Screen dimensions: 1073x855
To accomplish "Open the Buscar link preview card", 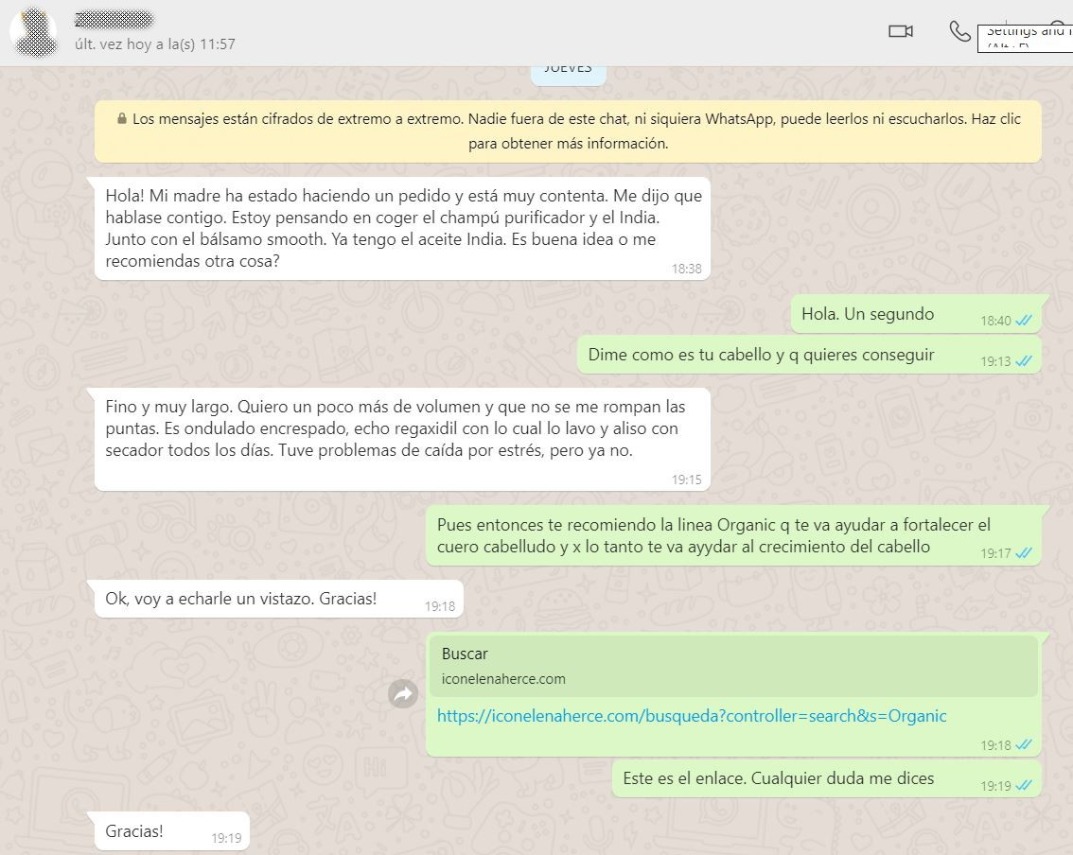I will click(734, 666).
